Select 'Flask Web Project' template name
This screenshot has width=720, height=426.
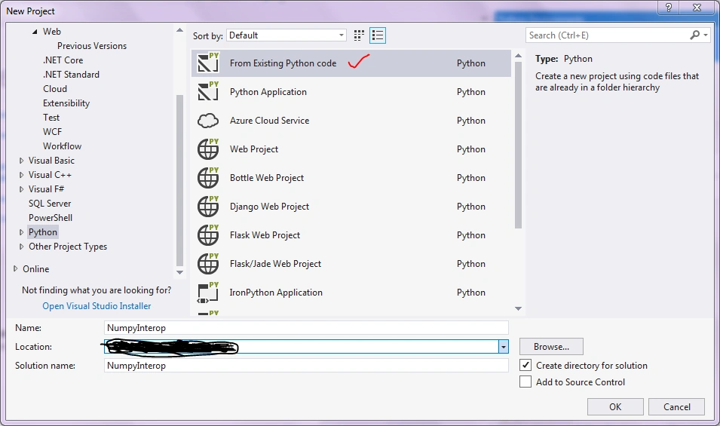click(265, 235)
